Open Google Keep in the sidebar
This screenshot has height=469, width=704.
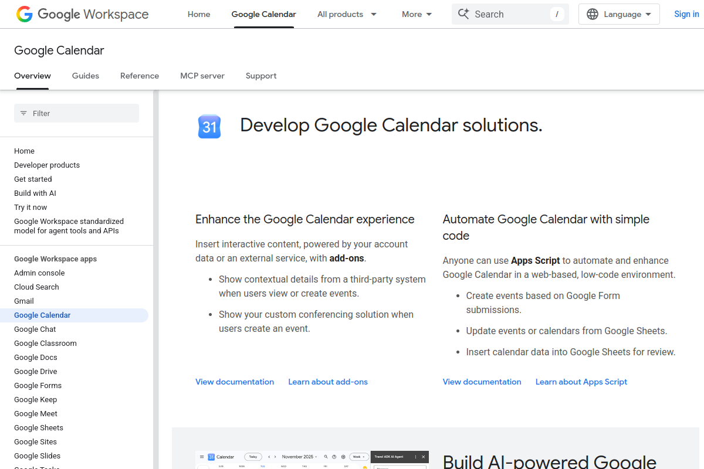pyautogui.click(x=36, y=399)
